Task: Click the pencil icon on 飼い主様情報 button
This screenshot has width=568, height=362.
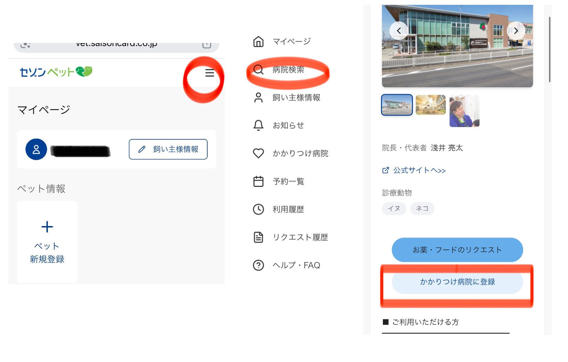Action: coord(142,149)
